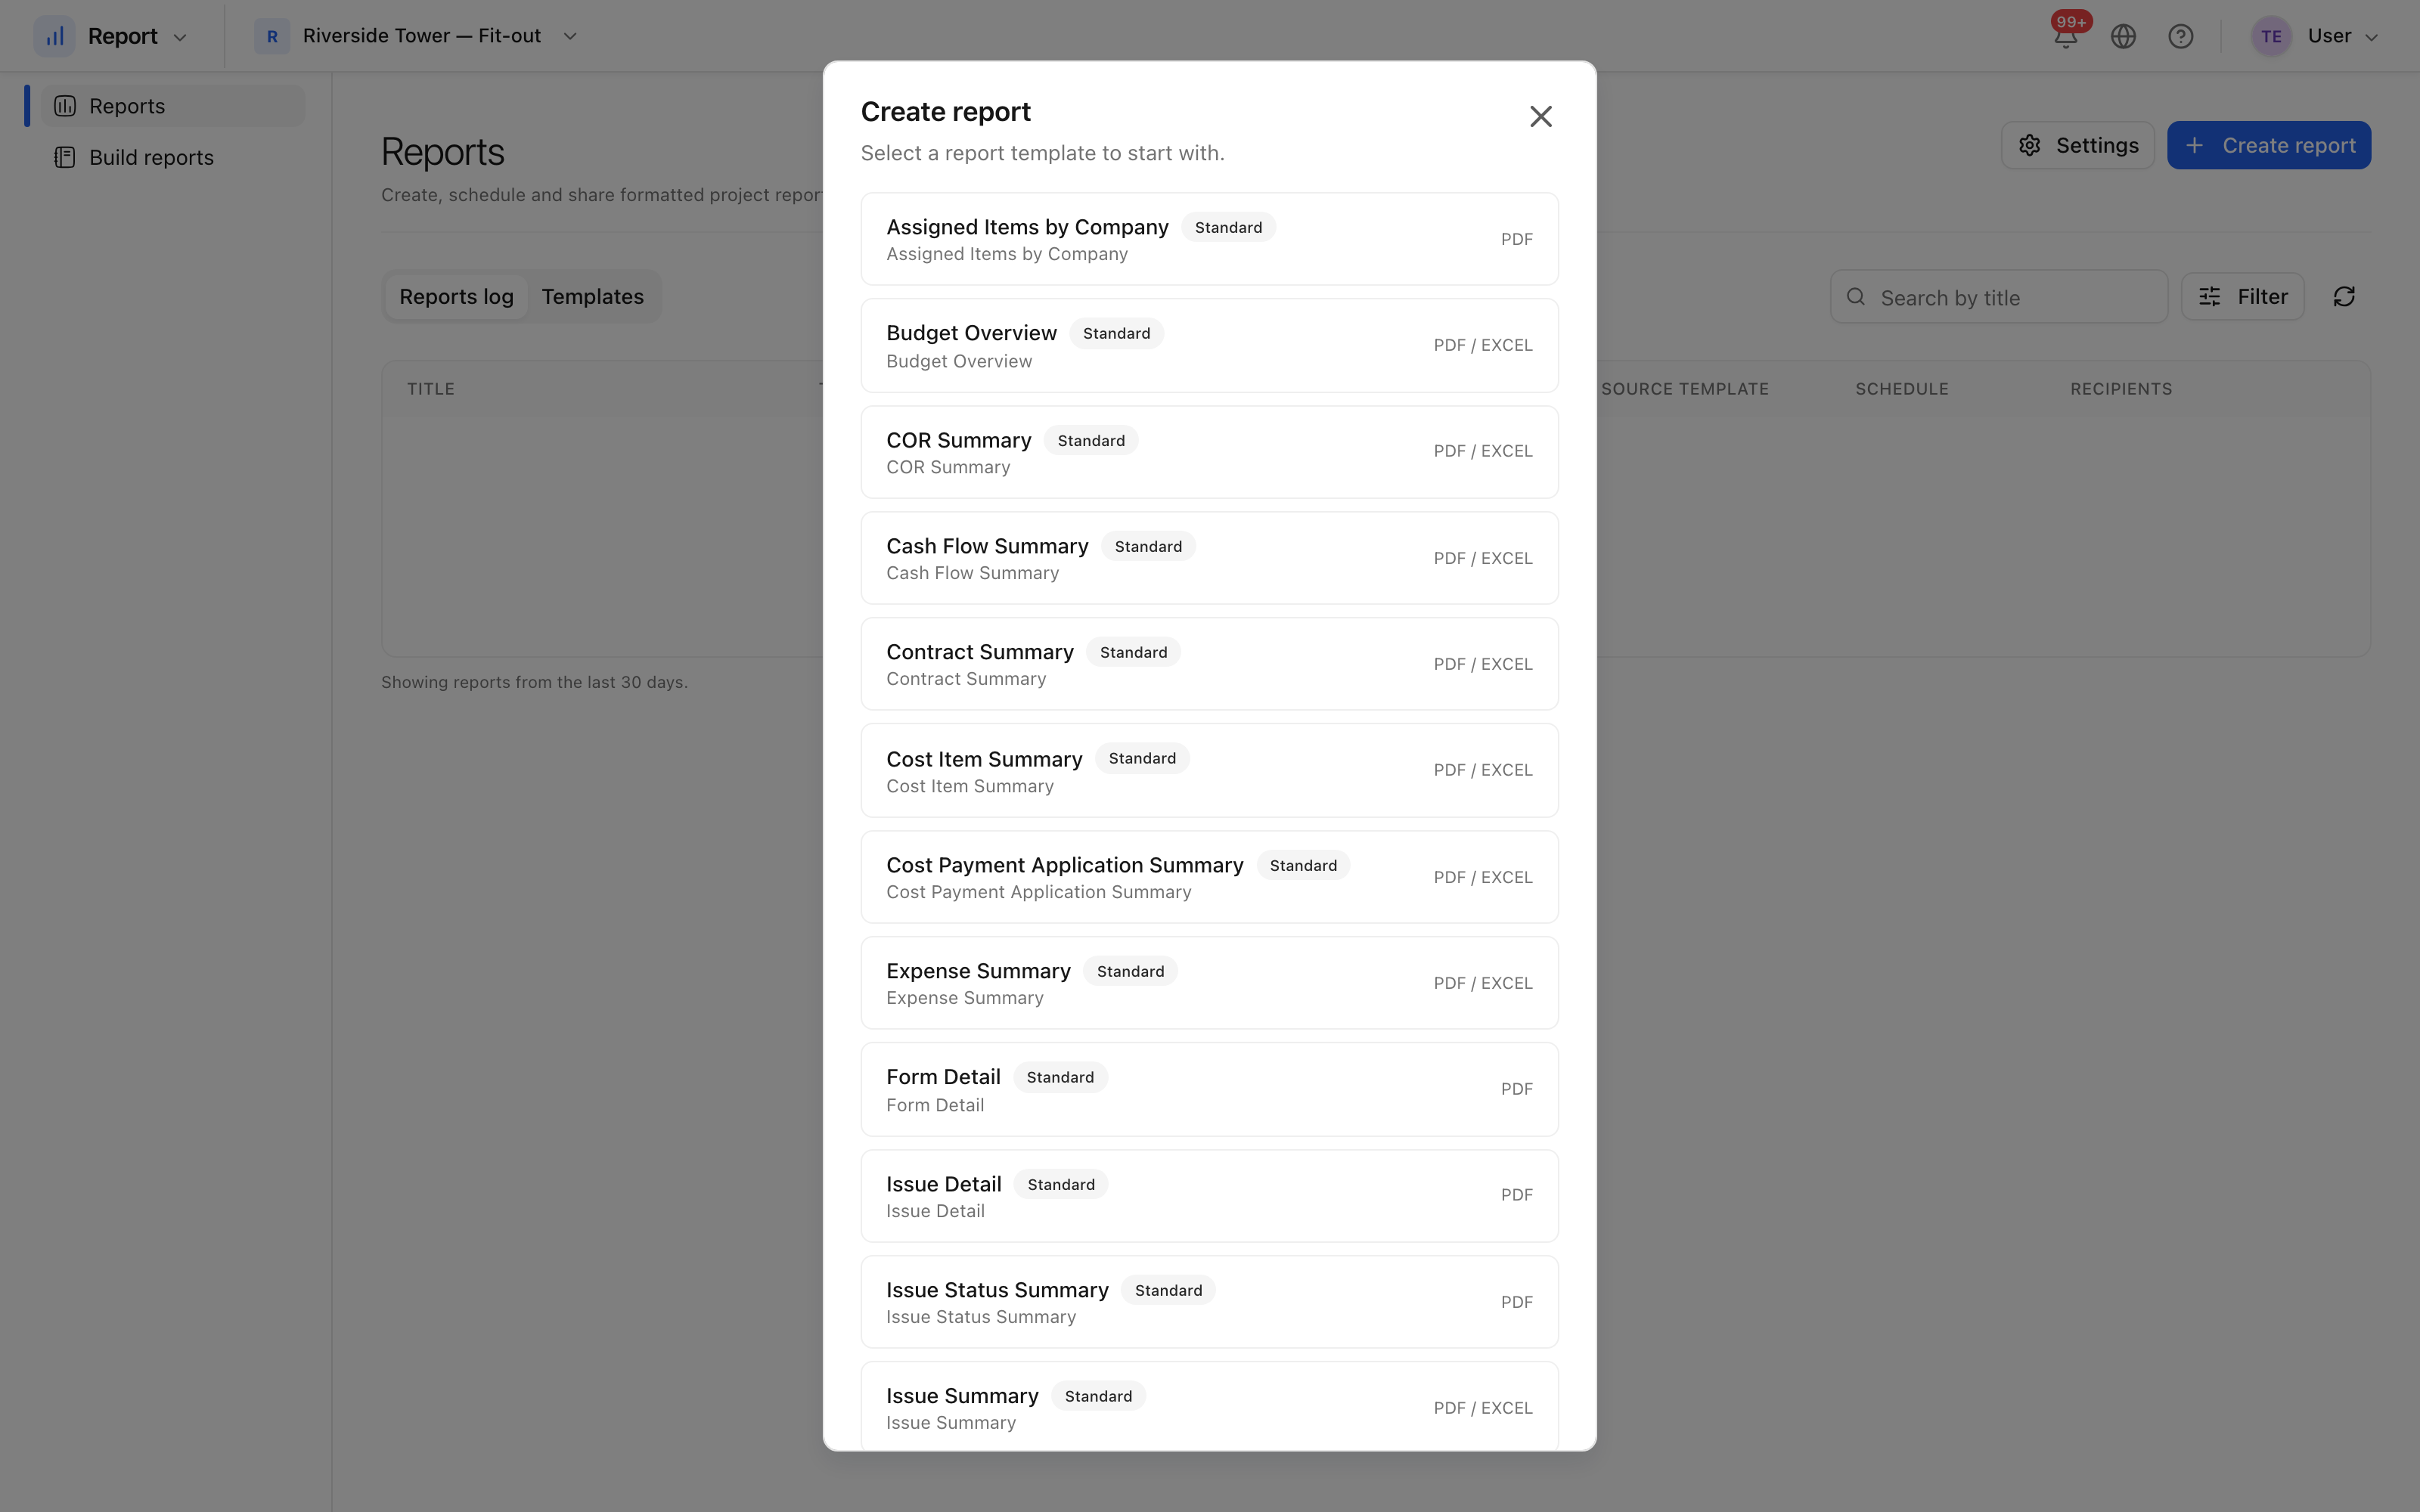The image size is (2420, 1512).
Task: Click the SCHEDULE column header
Action: (1901, 389)
